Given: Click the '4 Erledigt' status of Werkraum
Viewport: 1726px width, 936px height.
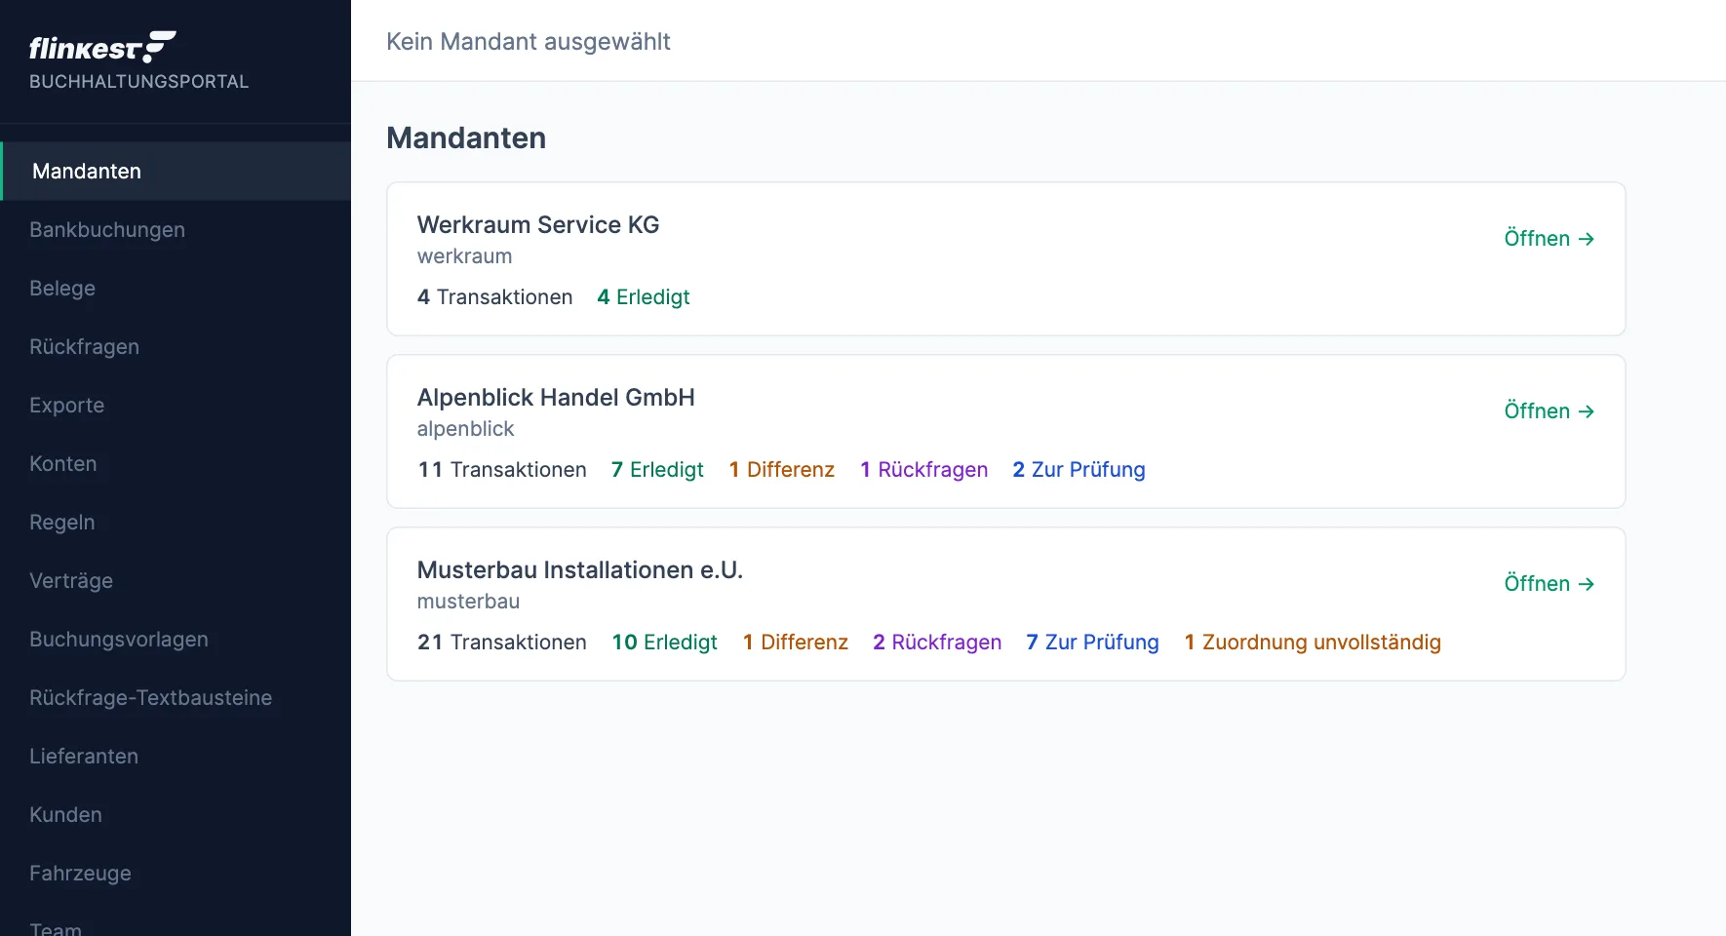Looking at the screenshot, I should 644,297.
